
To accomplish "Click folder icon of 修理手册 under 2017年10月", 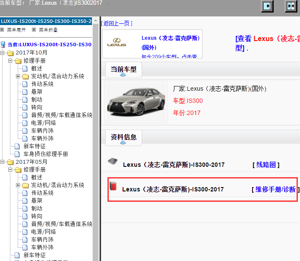I will [x=18, y=61].
